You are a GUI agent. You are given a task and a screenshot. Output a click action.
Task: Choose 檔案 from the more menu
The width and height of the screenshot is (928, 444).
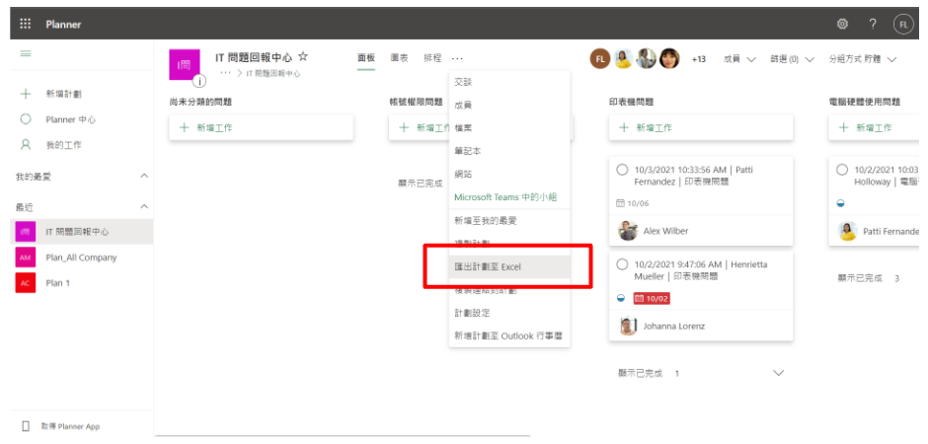click(509, 128)
